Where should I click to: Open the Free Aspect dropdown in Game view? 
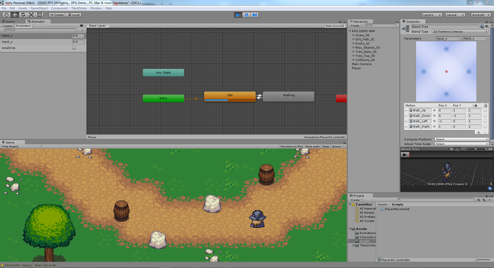(x=22, y=147)
